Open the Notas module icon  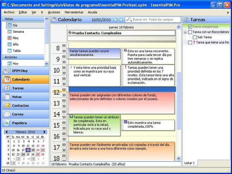(7, 97)
